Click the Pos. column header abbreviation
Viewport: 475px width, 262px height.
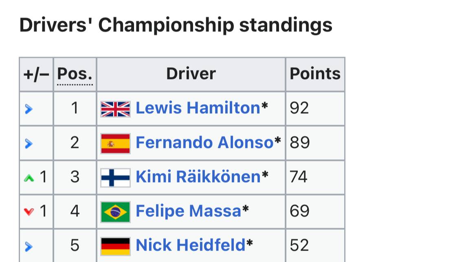[x=75, y=74]
